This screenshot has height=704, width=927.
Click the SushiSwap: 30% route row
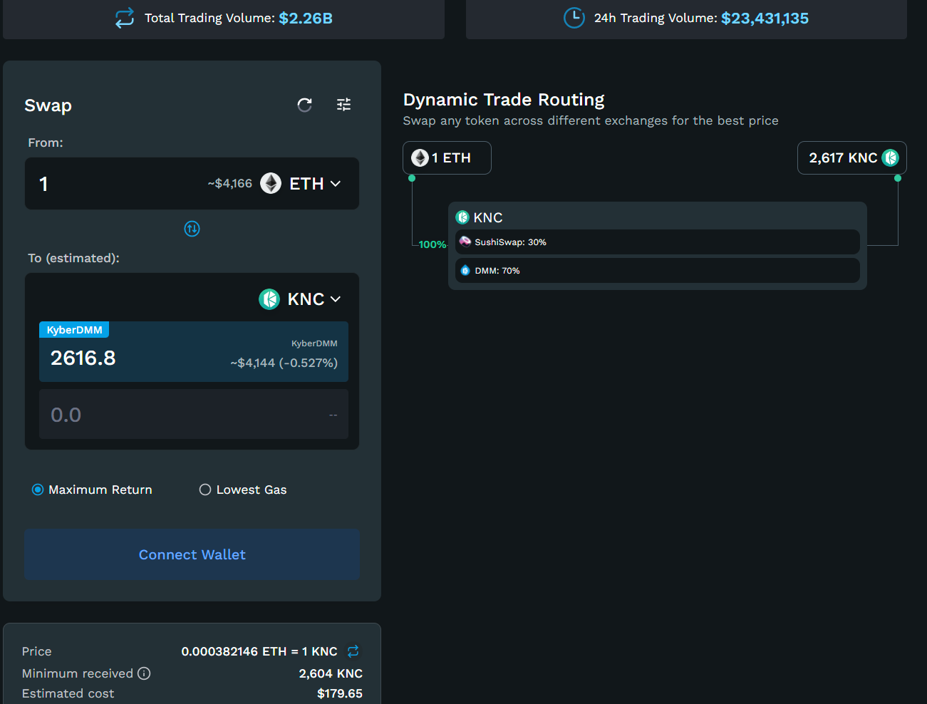[x=657, y=242]
